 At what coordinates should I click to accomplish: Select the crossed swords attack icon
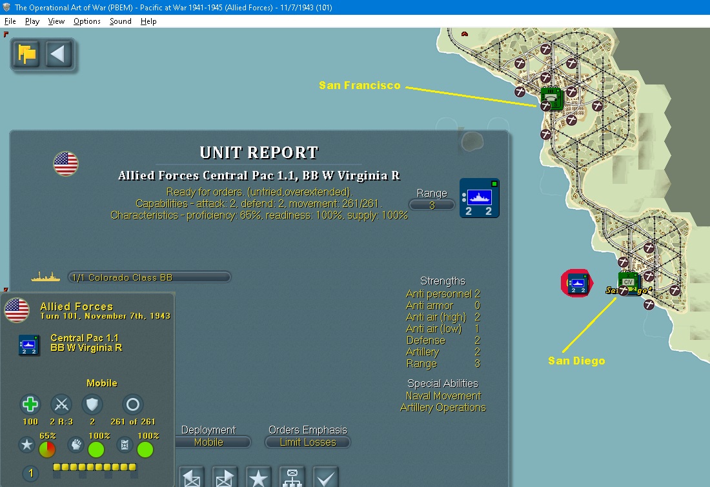coord(61,404)
